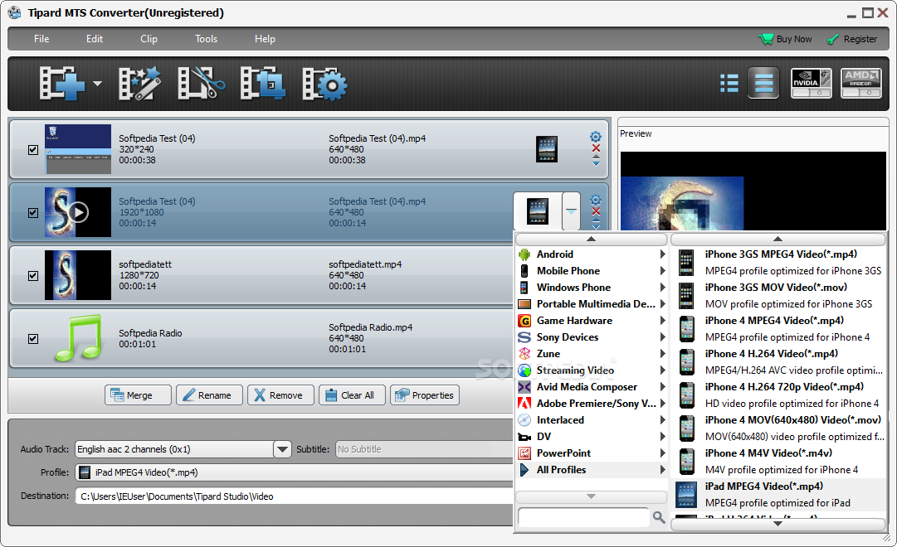Remove the 1920*1080 row with red X
This screenshot has width=897, height=547.
pos(596,211)
